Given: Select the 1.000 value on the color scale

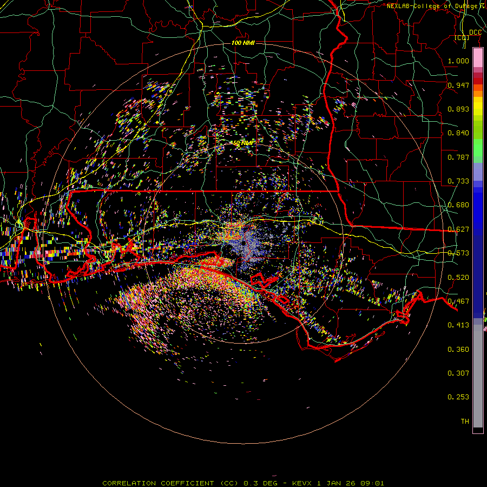Looking at the screenshot, I should [458, 61].
